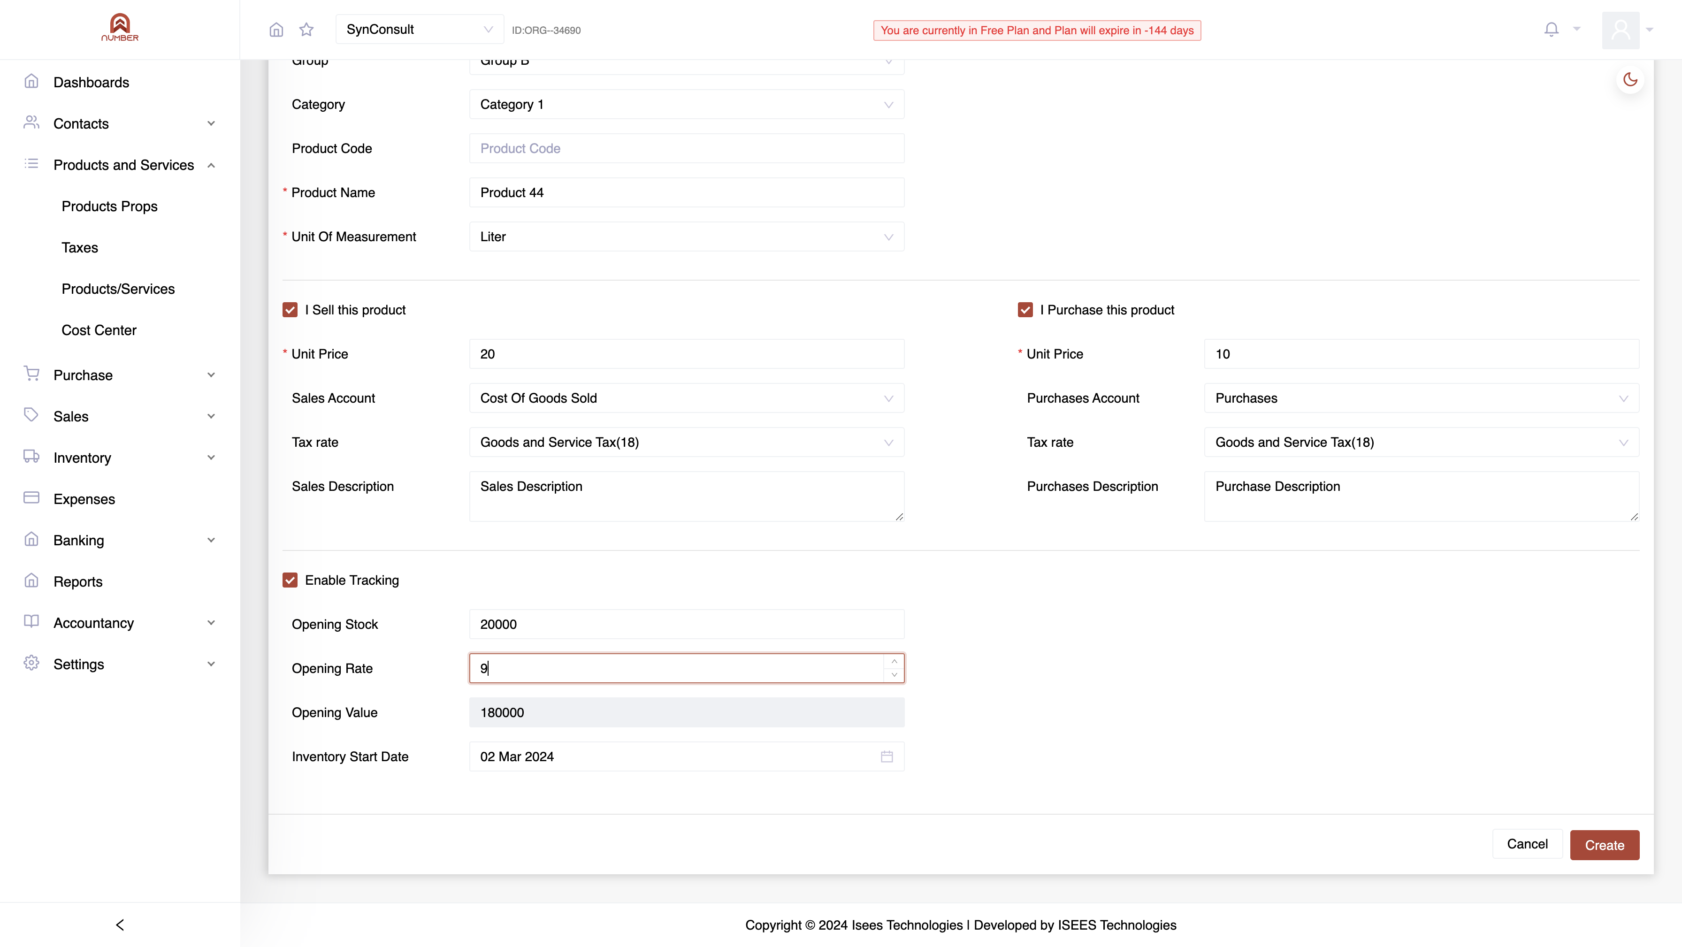Collapse Products and Services menu

click(x=211, y=165)
